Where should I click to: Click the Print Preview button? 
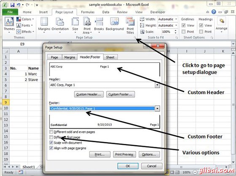coord(124,154)
